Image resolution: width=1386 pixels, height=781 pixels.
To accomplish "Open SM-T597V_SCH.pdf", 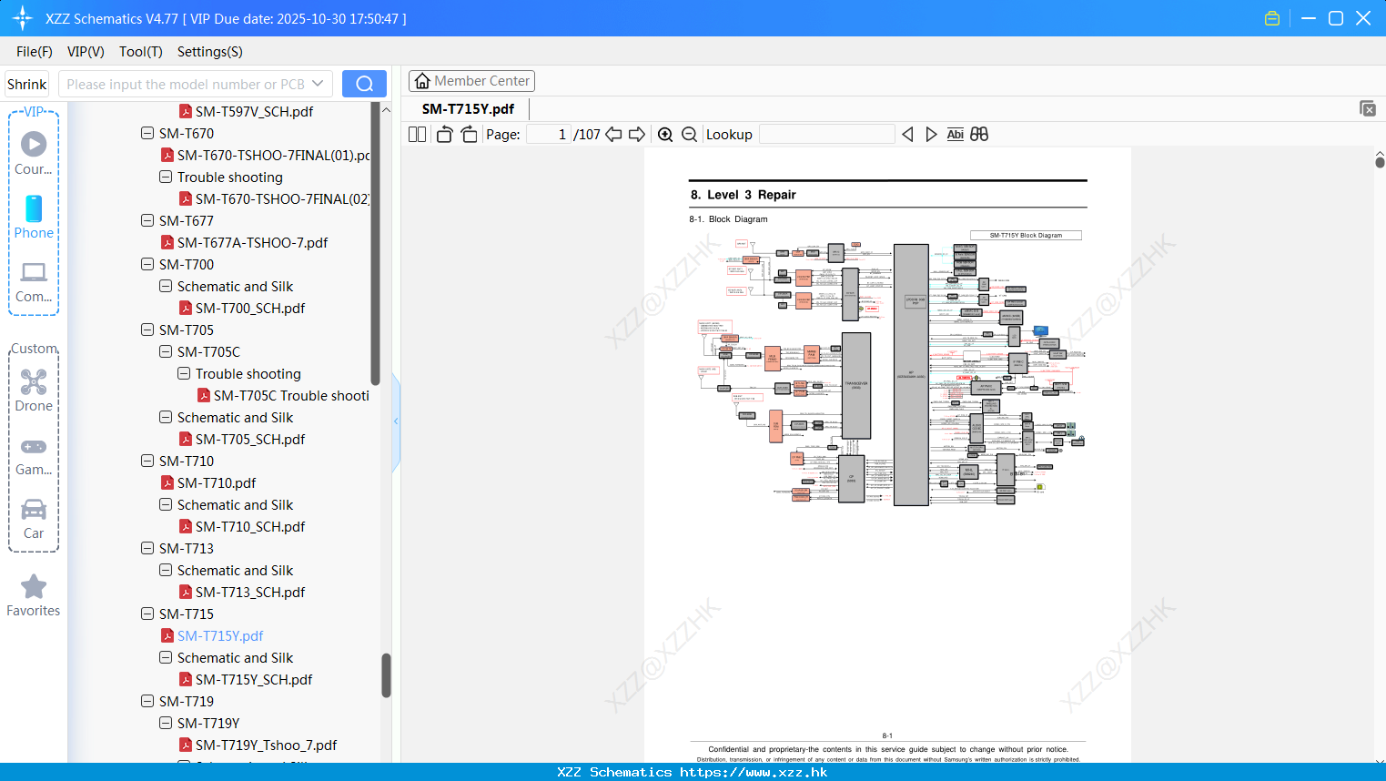I will coord(246,111).
